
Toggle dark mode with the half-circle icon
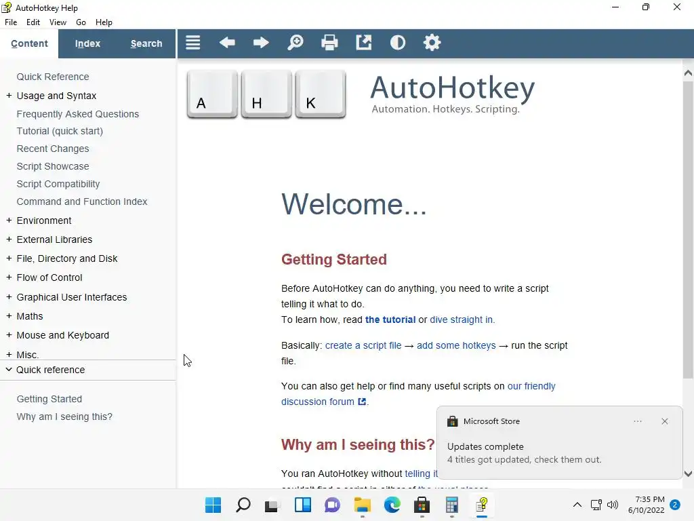click(398, 43)
